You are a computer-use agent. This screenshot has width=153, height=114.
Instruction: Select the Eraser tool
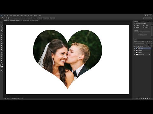(2, 44)
